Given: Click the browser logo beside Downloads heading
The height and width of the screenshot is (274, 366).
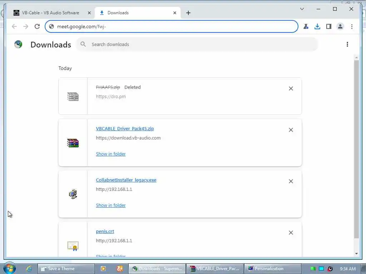Looking at the screenshot, I should (x=18, y=44).
